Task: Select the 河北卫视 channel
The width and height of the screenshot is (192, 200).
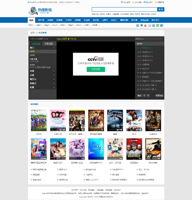Action: click(42, 60)
